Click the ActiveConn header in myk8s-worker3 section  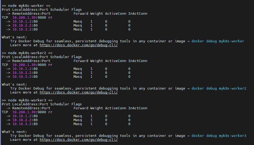[115, 108]
